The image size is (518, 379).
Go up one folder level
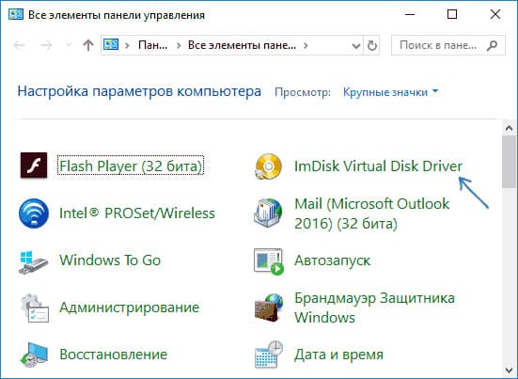point(87,45)
